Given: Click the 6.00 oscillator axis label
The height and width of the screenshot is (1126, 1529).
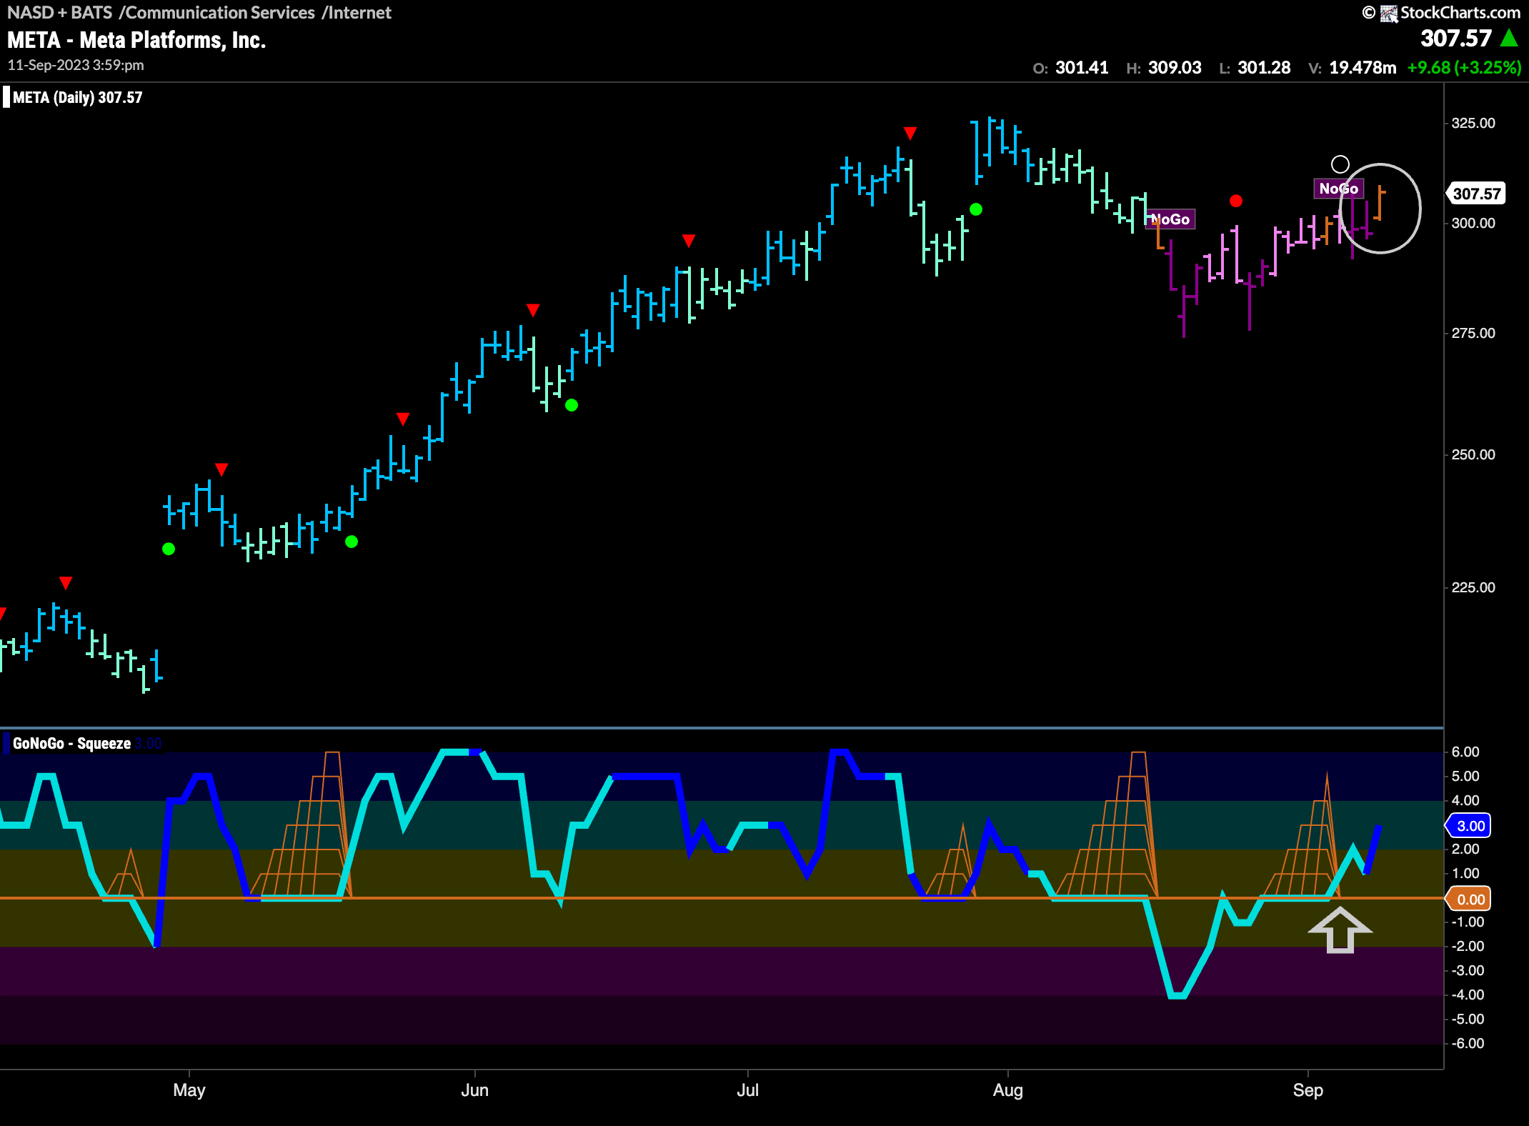Looking at the screenshot, I should pos(1465,752).
